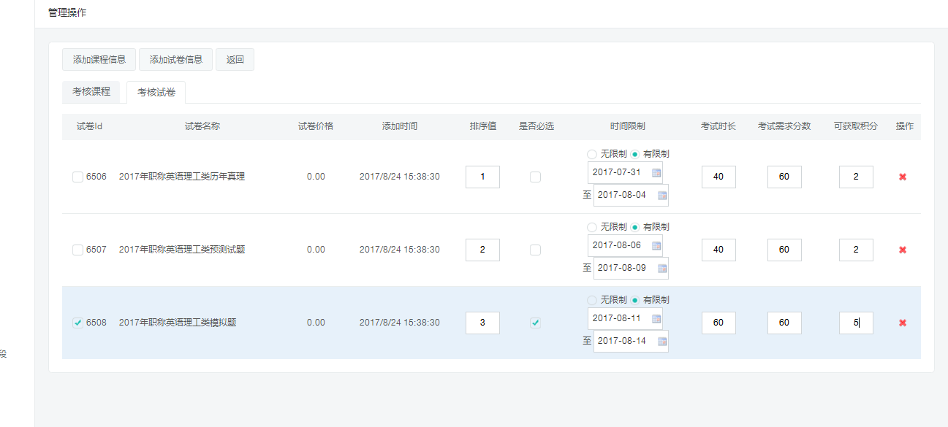Delete exam paper 6508 with red X

(x=903, y=323)
